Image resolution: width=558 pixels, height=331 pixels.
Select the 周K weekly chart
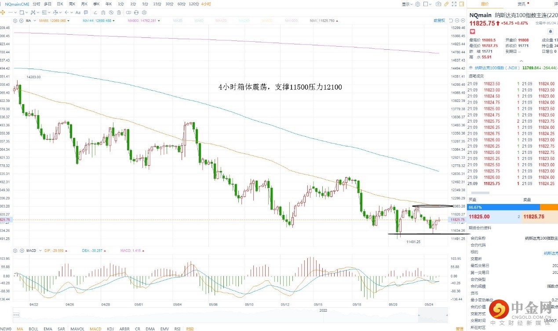72,4
